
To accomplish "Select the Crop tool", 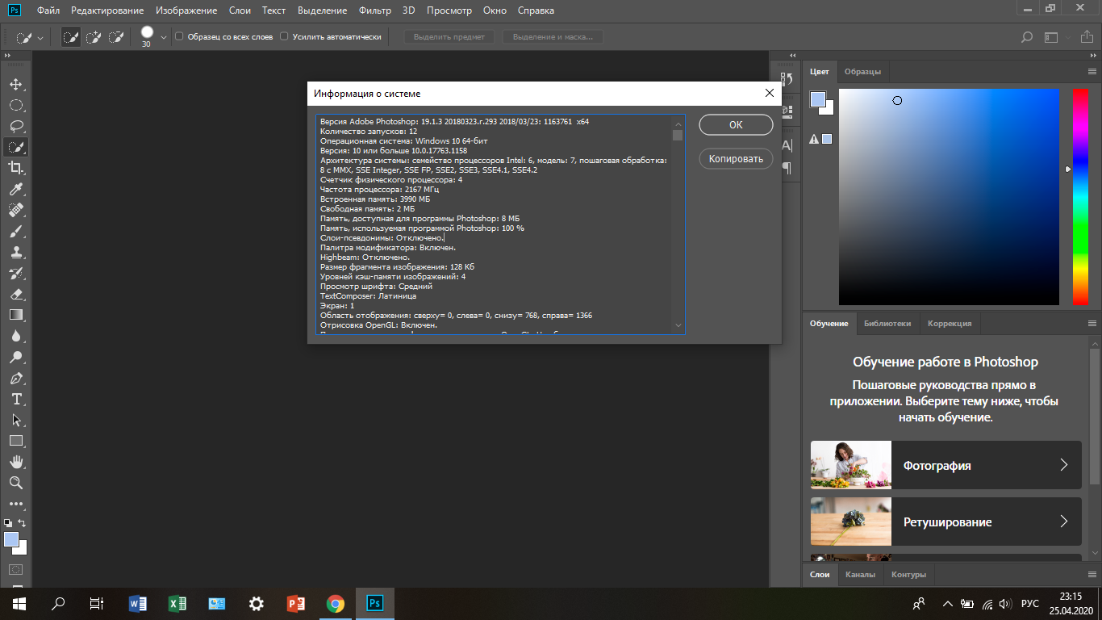I will coord(15,168).
